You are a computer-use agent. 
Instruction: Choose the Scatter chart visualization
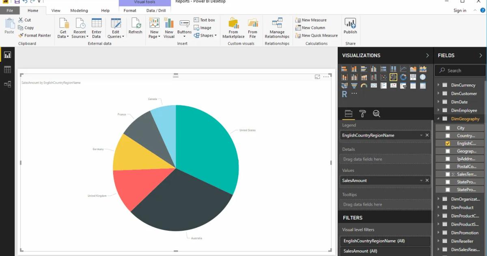coord(384,77)
